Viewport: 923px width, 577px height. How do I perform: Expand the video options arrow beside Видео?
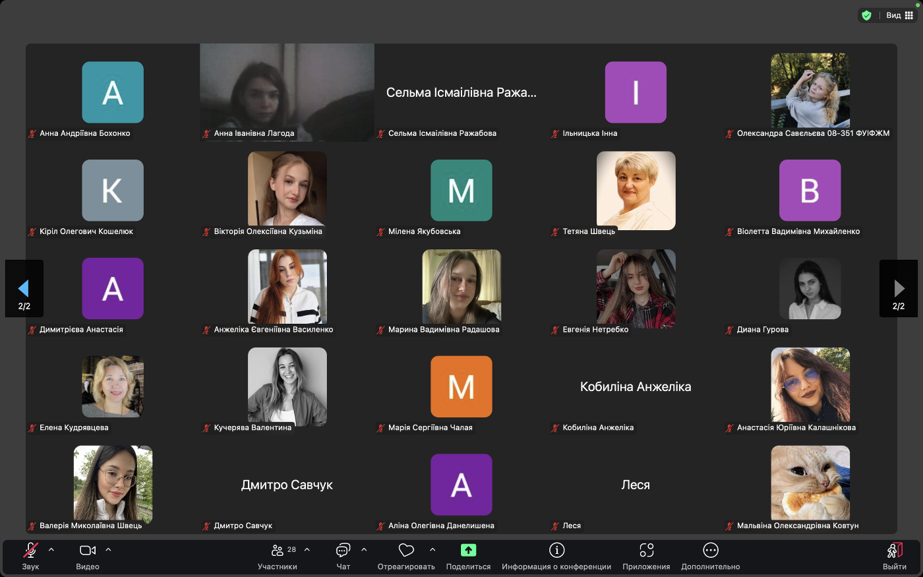tap(108, 549)
